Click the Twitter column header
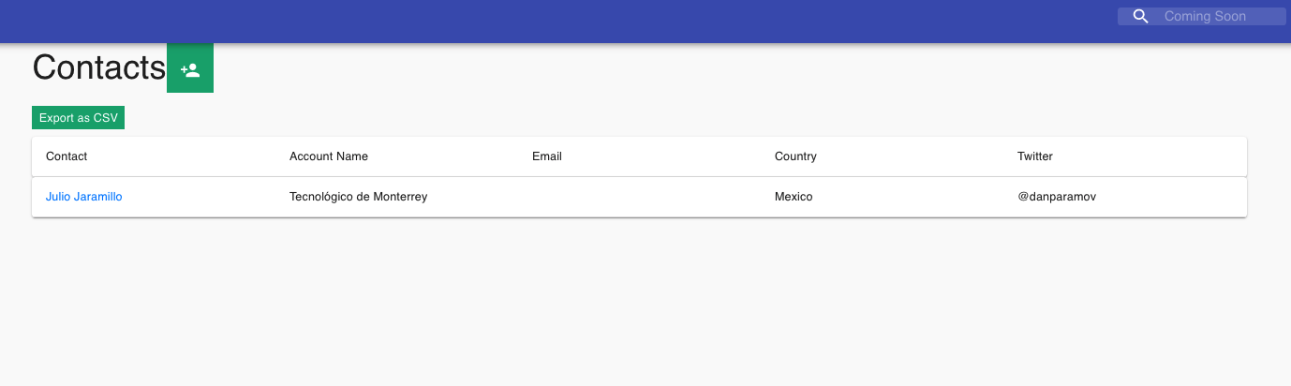Viewport: 1291px width, 386px height. [1035, 156]
